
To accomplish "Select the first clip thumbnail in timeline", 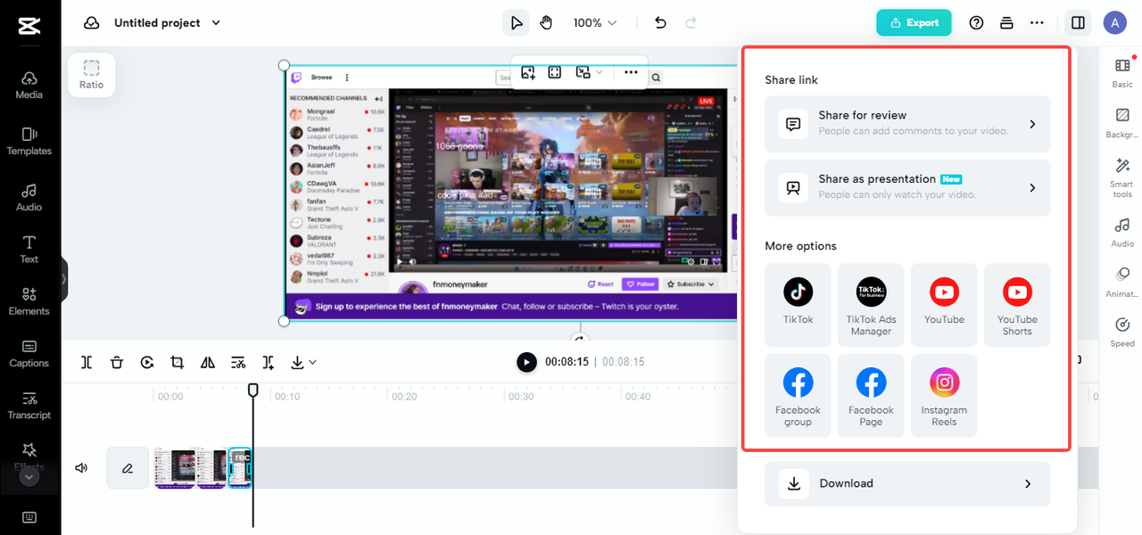I will click(x=175, y=467).
